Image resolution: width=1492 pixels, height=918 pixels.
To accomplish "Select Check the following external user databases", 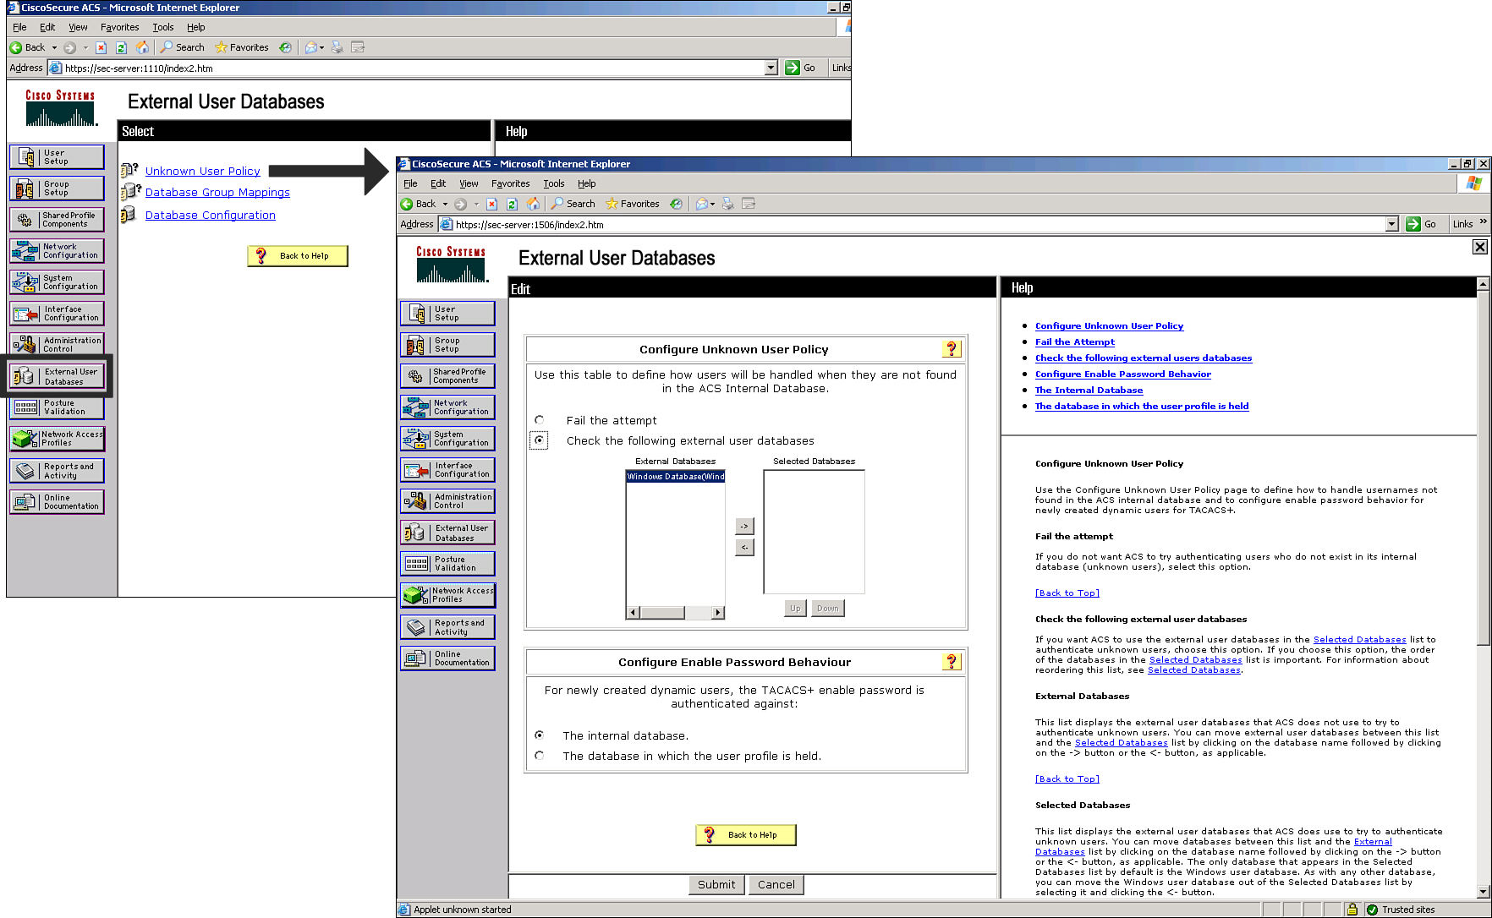I will pos(540,440).
